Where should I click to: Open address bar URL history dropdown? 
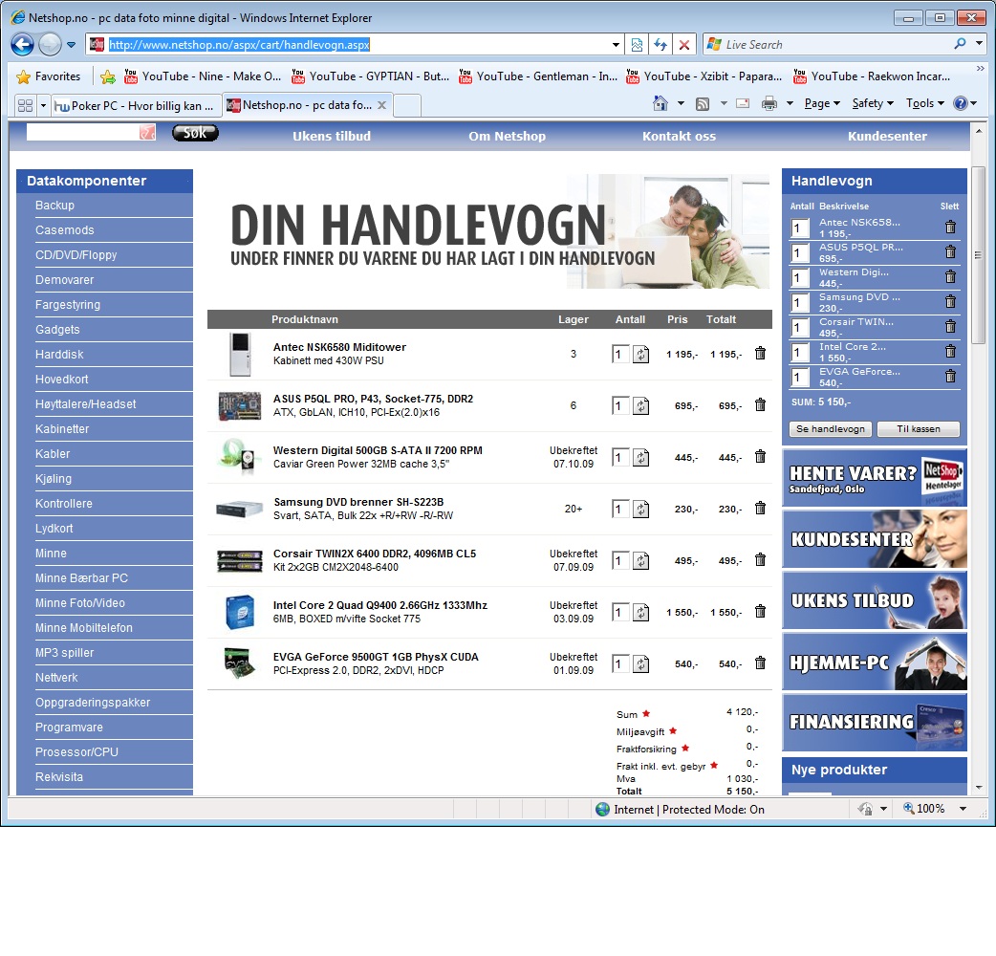point(616,45)
